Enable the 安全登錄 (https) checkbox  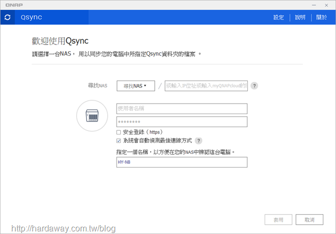pos(119,132)
